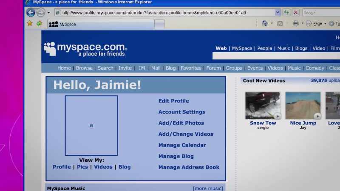Open Account Settings link
Image resolution: width=340 pixels, height=191 pixels.
[182, 112]
